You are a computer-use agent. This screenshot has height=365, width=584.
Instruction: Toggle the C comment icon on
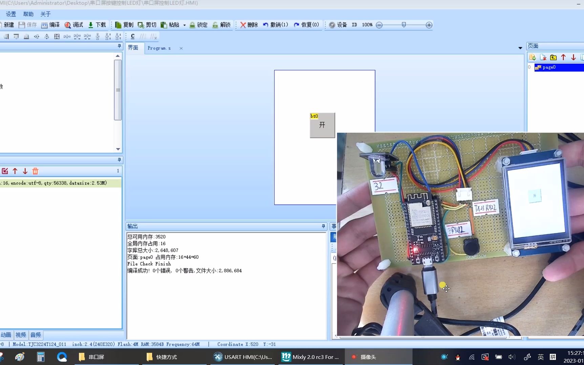tap(132, 36)
